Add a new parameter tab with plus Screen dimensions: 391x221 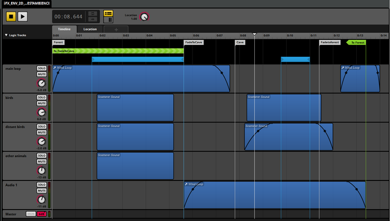pyautogui.click(x=116, y=30)
